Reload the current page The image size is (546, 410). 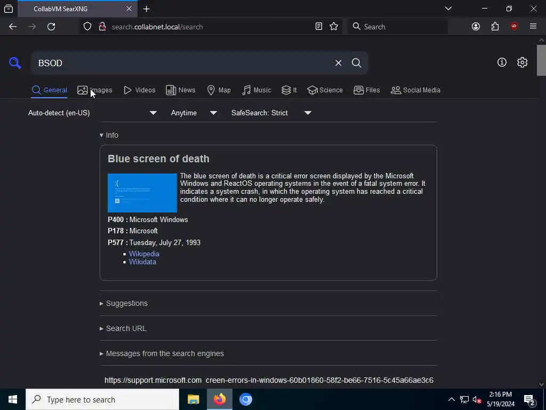click(51, 27)
